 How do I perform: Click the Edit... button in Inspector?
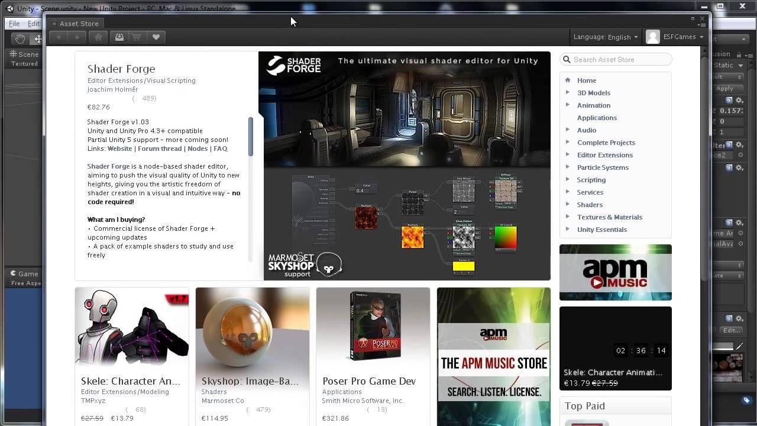[732, 330]
